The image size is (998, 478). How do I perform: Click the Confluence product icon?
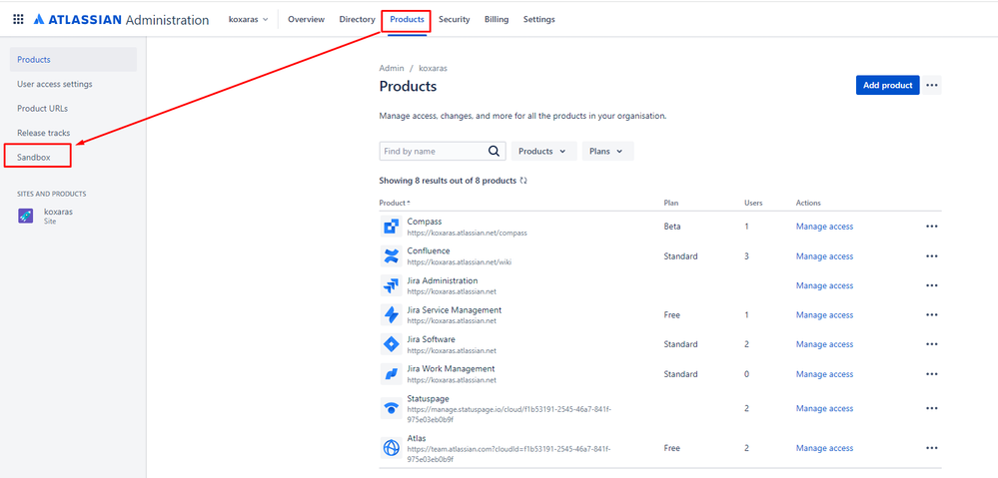pyautogui.click(x=391, y=256)
